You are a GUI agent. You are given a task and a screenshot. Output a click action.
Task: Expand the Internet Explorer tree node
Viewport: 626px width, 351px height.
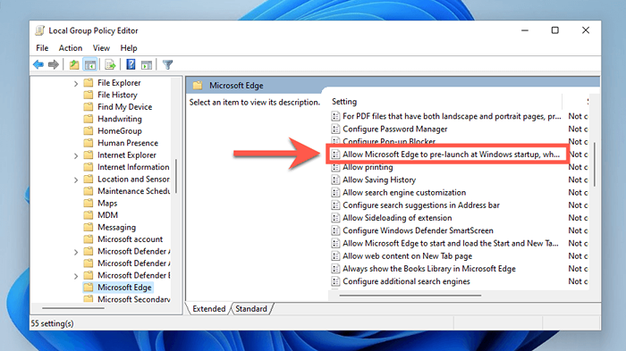(x=76, y=155)
